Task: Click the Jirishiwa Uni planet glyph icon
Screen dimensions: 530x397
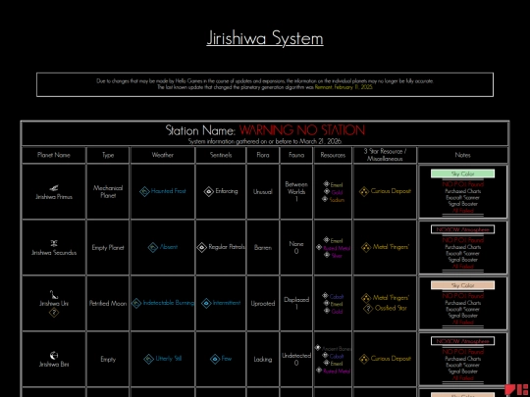Action: [53, 294]
